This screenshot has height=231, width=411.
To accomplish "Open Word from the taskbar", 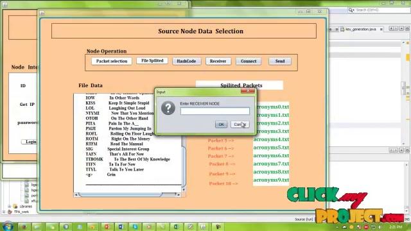I will pos(121,227).
